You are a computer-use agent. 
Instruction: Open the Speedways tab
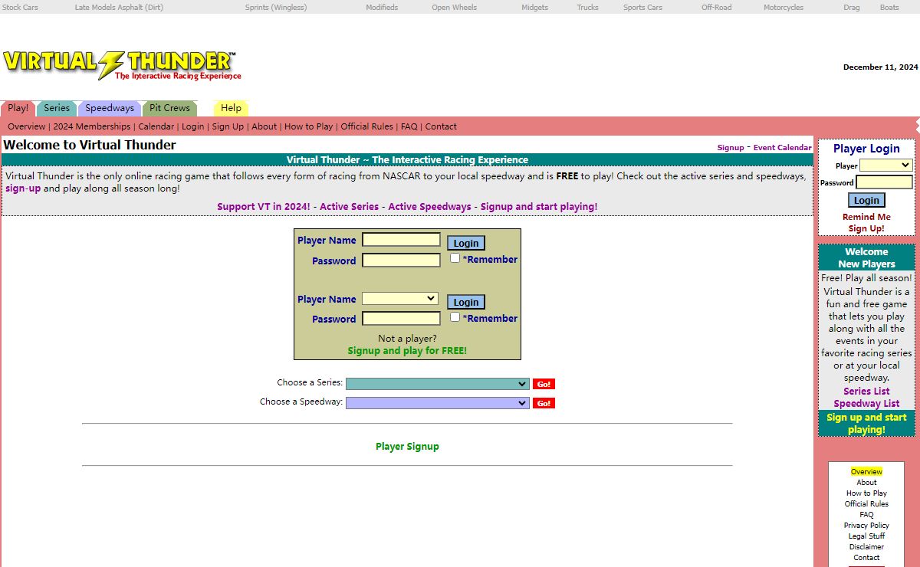click(x=110, y=108)
